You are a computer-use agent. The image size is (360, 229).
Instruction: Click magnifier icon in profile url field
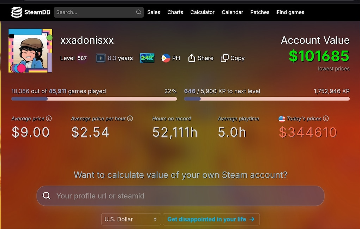[x=47, y=196]
